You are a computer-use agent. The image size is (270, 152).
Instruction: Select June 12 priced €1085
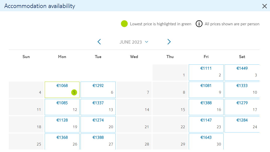62,107
